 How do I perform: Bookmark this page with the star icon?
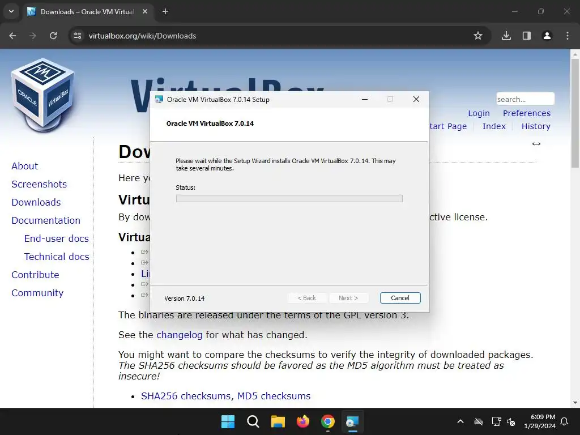(x=478, y=36)
